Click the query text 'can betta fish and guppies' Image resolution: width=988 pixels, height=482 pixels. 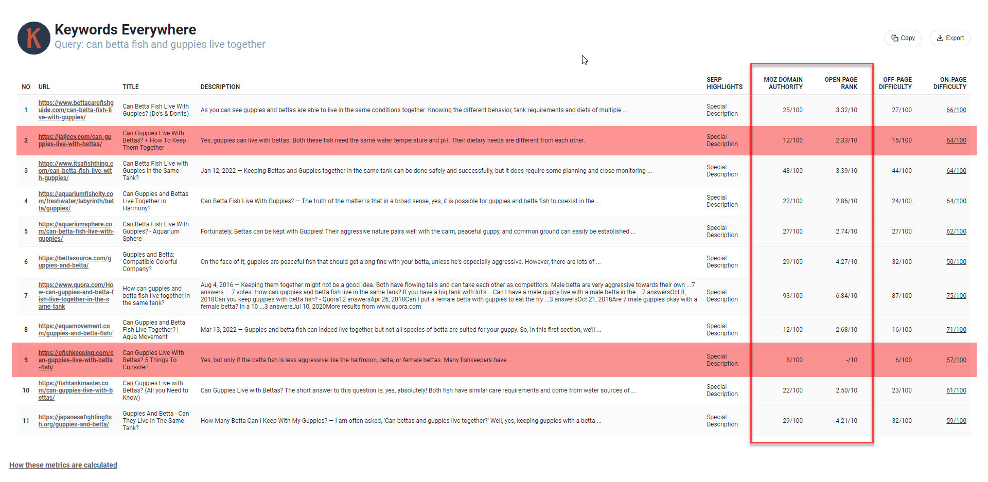click(149, 44)
